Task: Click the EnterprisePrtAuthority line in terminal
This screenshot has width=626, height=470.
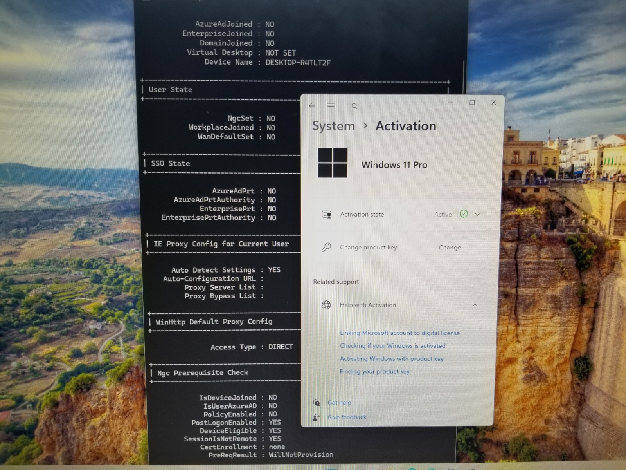Action: tap(219, 217)
